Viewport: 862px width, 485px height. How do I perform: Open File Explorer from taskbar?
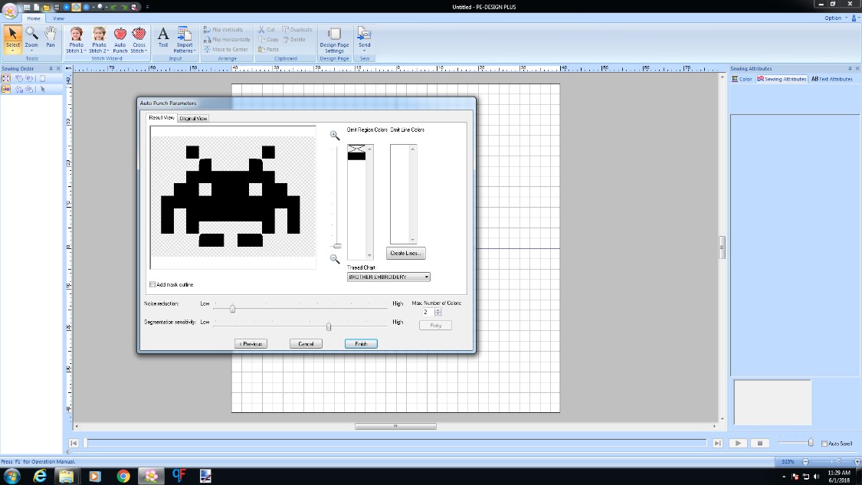[x=67, y=477]
